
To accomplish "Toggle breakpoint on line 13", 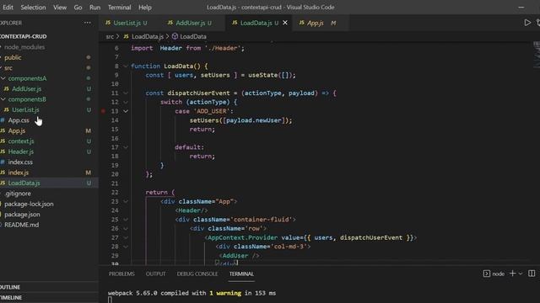I will (x=103, y=111).
